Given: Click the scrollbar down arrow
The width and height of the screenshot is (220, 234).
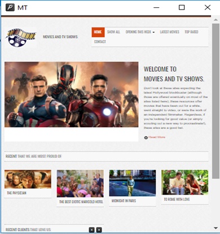Looking at the screenshot, I should point(215,228).
